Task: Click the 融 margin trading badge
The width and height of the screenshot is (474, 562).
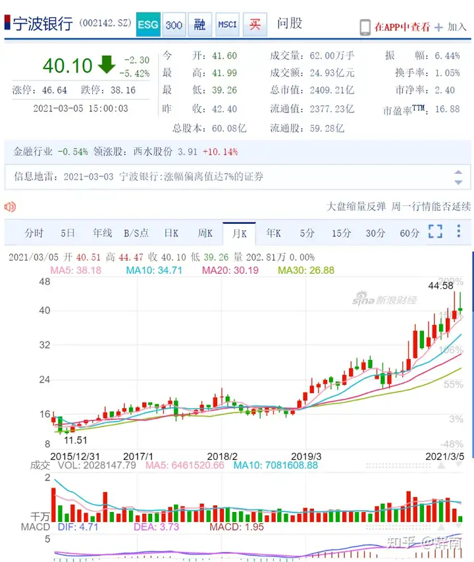Action: 199,24
